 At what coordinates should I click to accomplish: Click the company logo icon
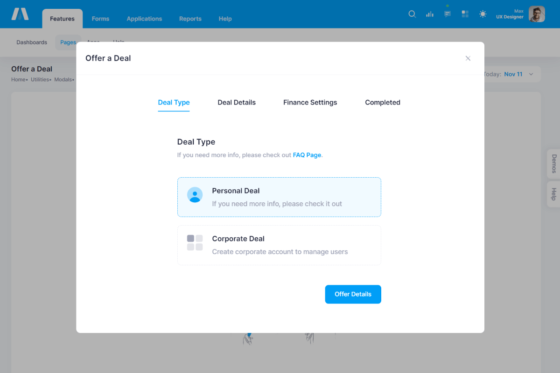coord(20,14)
